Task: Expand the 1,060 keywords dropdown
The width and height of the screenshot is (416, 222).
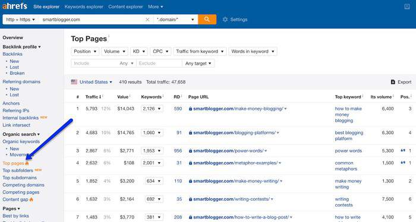Action: pos(152,133)
